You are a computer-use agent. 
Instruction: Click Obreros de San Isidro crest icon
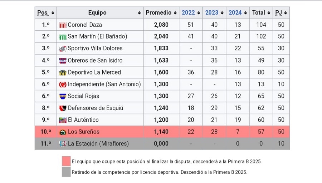click(x=63, y=61)
